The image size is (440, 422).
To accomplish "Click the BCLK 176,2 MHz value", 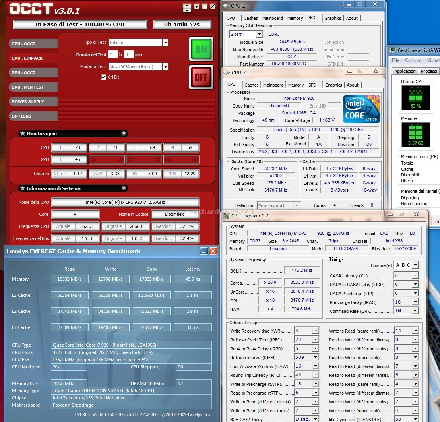I will (302, 270).
